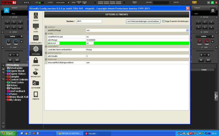The height and width of the screenshot is (136, 219).
Task: Select the Optionen gear section
Action: coord(36,50)
